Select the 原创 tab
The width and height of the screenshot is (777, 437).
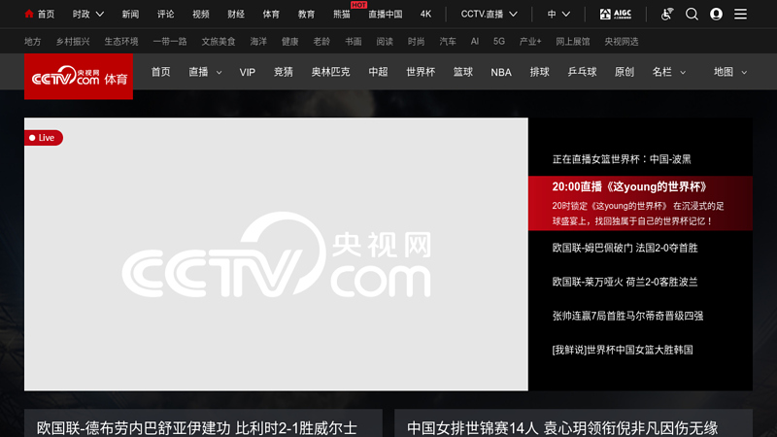625,72
